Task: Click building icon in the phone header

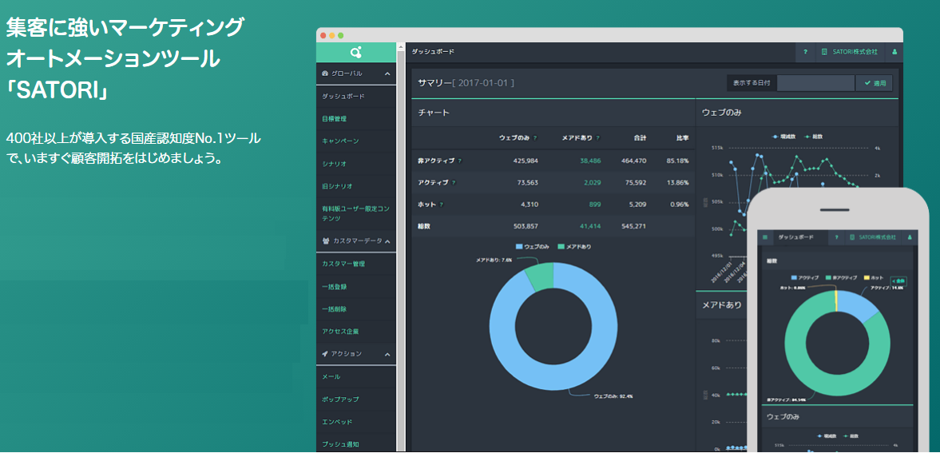Action: pyautogui.click(x=853, y=237)
